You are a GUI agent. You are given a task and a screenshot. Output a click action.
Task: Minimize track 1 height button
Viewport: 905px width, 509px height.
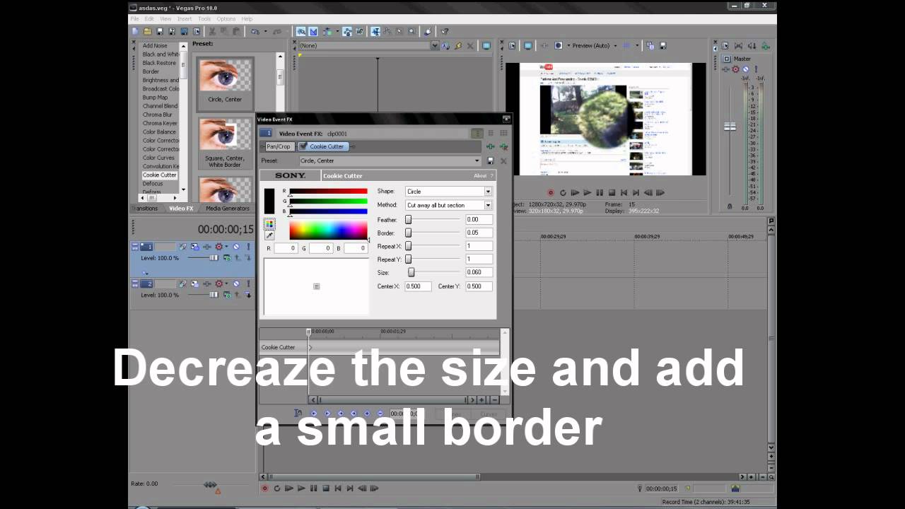click(x=135, y=245)
